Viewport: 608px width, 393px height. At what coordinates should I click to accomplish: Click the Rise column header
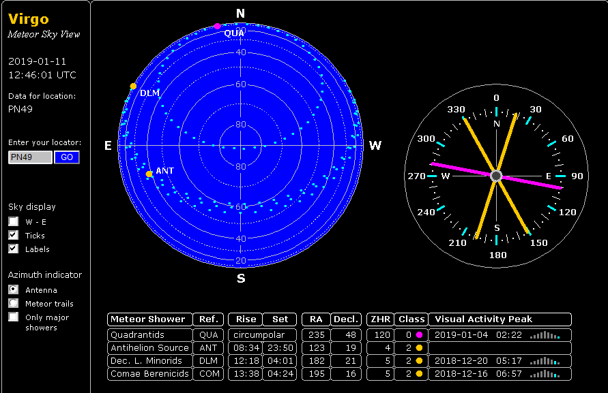246,319
